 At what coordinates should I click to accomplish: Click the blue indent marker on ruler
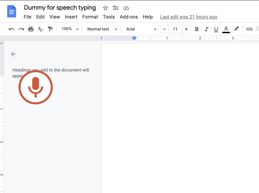134,38
